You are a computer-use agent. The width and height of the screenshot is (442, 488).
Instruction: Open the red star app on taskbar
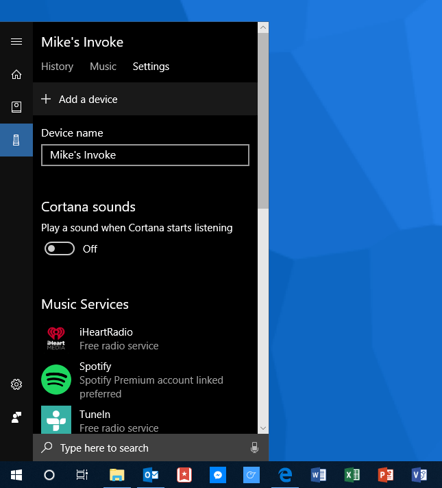[x=184, y=475]
